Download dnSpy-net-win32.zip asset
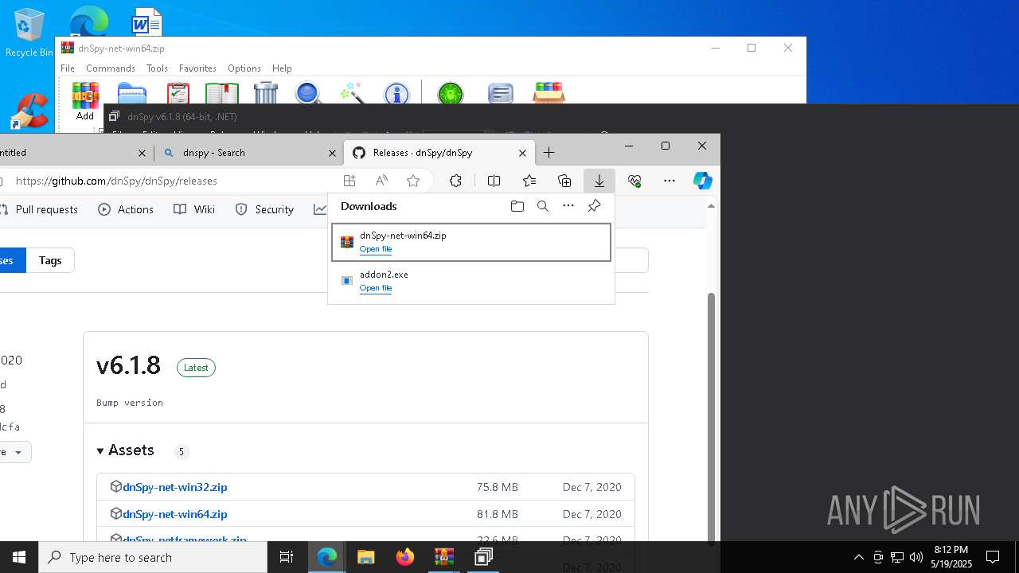The image size is (1019, 573). point(175,487)
